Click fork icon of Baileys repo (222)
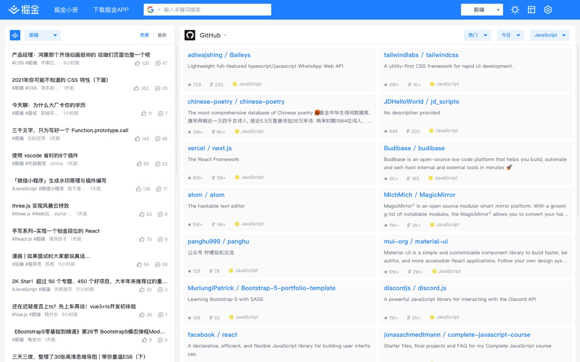The width and height of the screenshot is (580, 362). 212,85
